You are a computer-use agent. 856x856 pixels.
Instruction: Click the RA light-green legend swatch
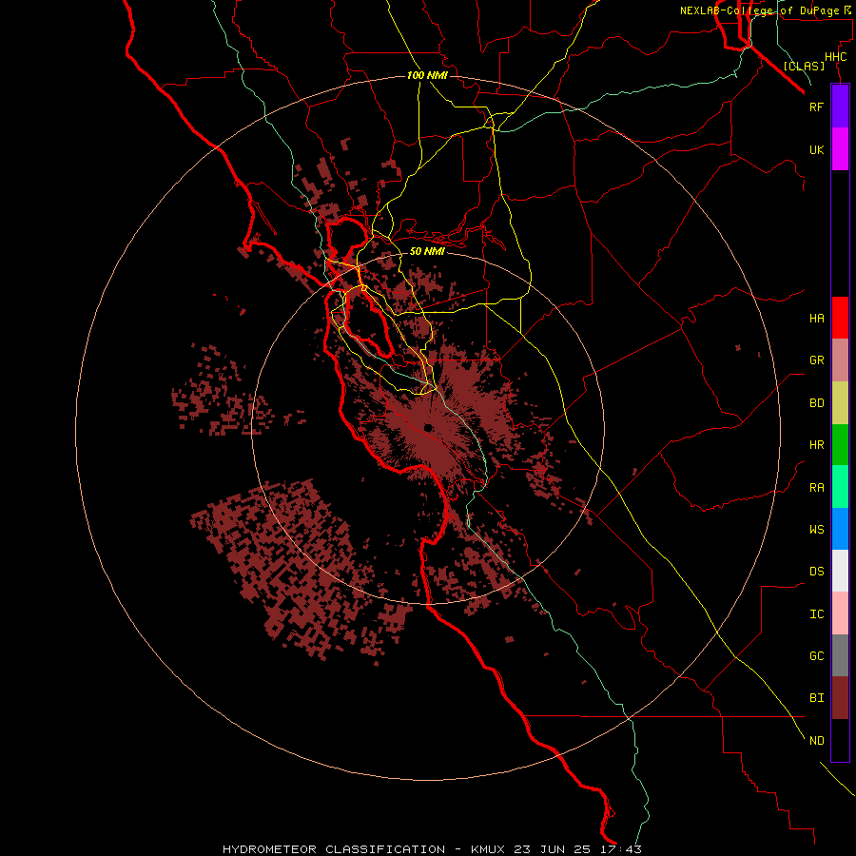[x=840, y=487]
